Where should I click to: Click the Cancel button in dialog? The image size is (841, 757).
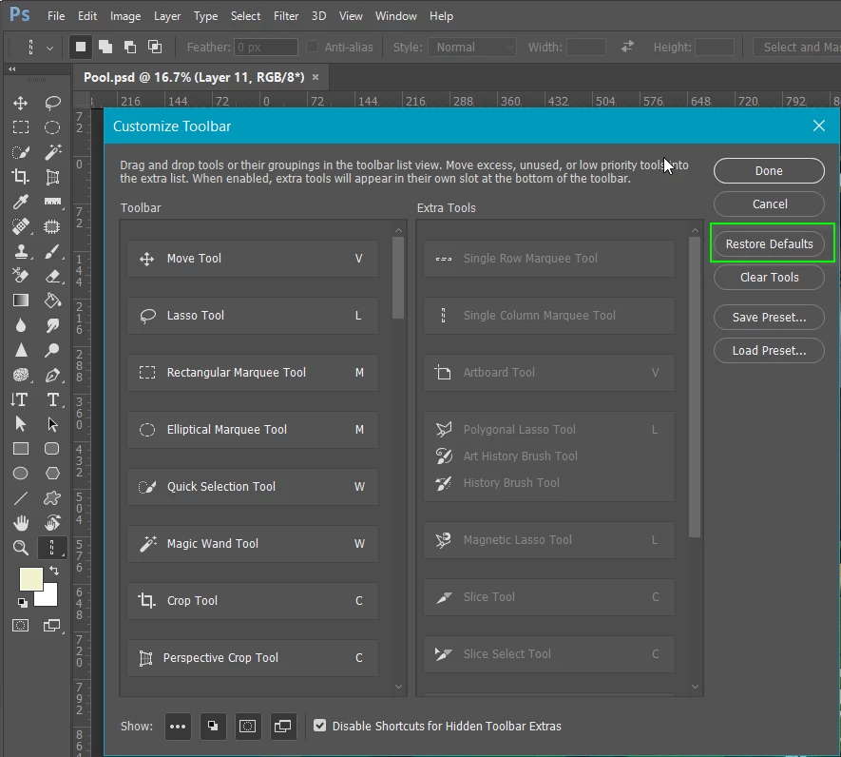coord(769,204)
